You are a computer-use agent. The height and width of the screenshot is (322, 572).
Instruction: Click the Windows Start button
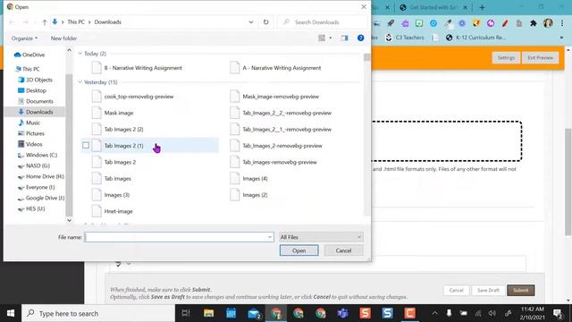(11, 313)
